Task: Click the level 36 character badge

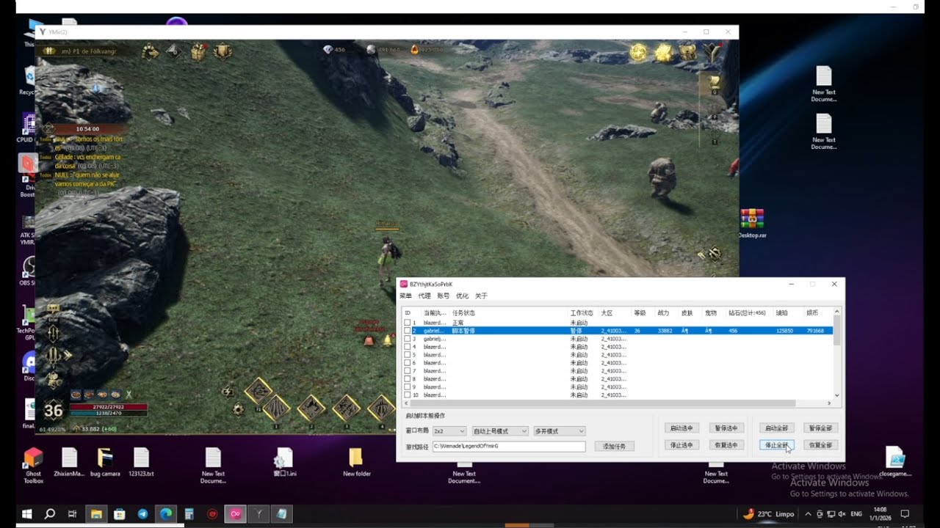Action: pos(54,410)
